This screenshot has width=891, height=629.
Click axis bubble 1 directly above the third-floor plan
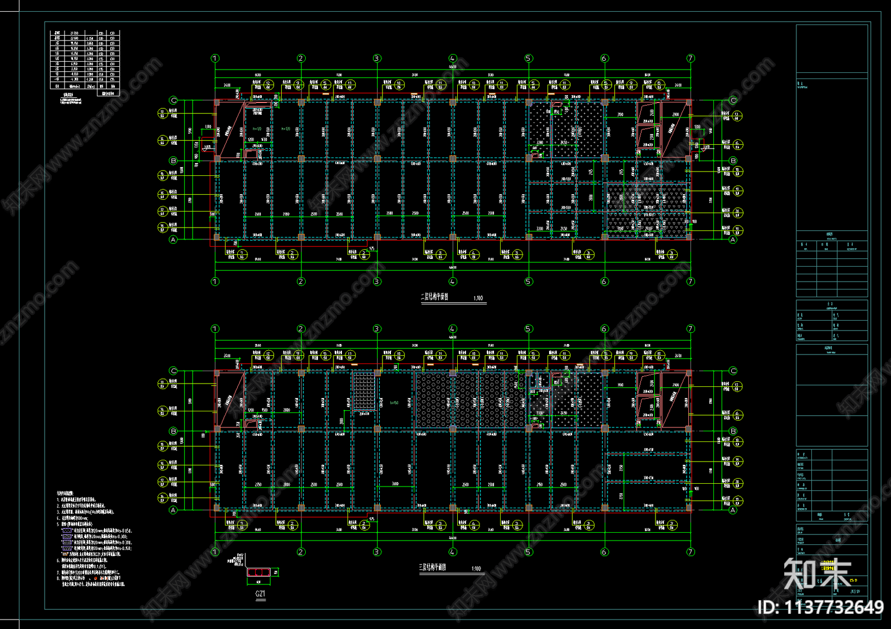click(x=216, y=328)
